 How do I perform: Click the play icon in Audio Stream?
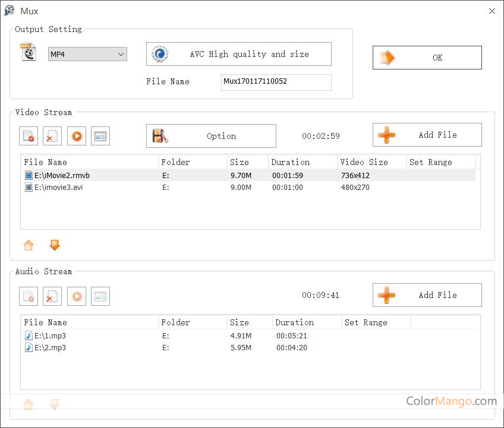[x=77, y=296]
